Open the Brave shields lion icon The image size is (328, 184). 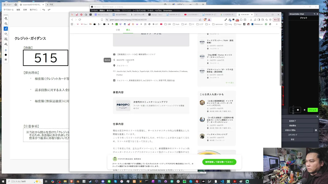(x=205, y=20)
